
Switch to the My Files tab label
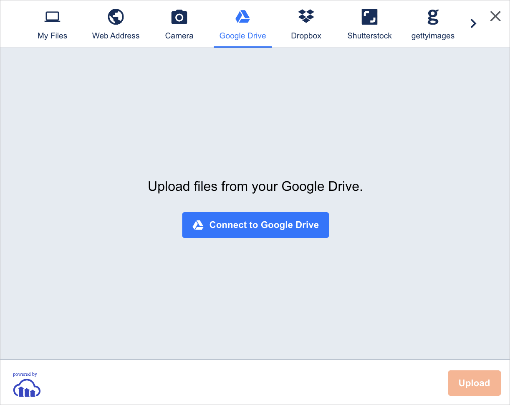(52, 36)
